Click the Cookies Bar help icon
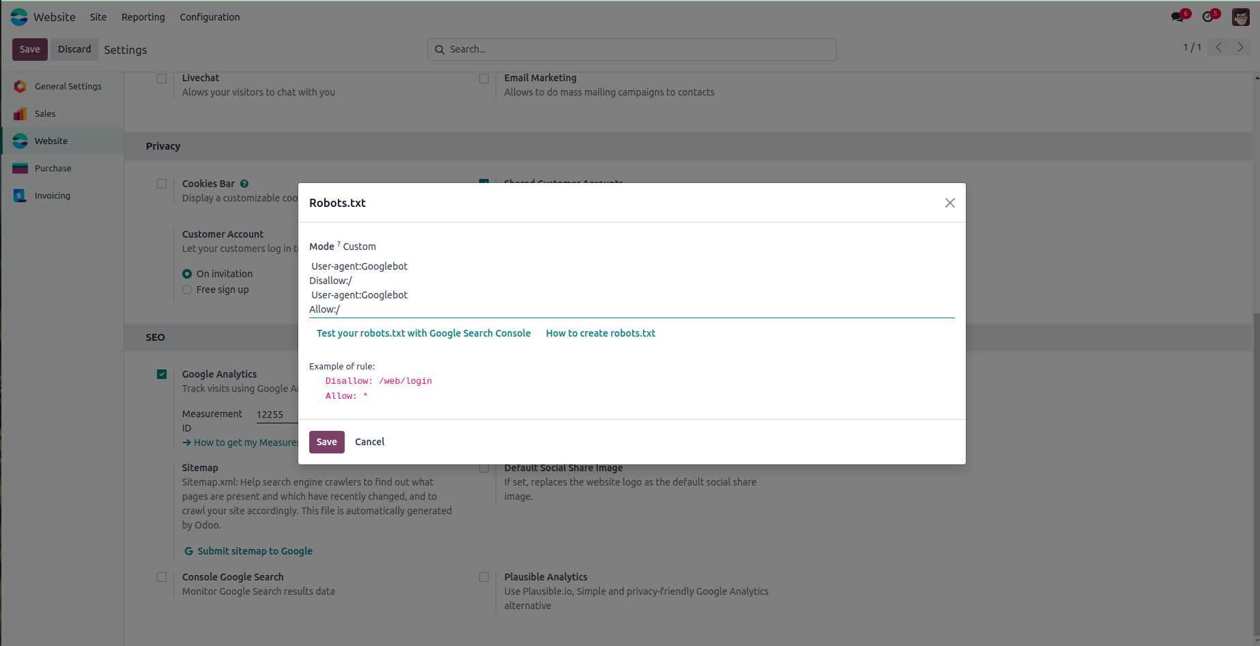 tap(244, 184)
